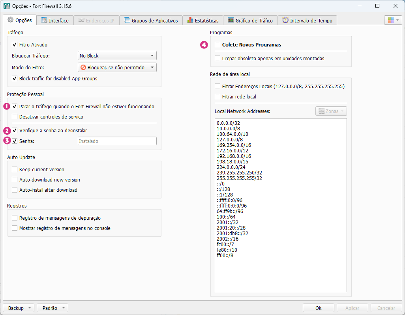This screenshot has height=315, width=405.
Task: Click the Ok button
Action: (x=319, y=308)
